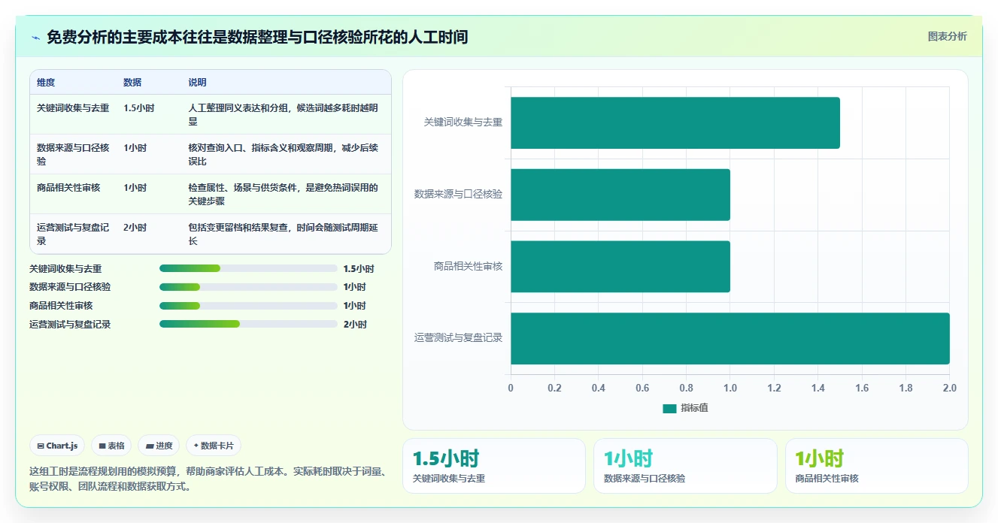Viewport: 998px width, 523px height.
Task: Click the 2小时 progress value label
Action: (355, 325)
